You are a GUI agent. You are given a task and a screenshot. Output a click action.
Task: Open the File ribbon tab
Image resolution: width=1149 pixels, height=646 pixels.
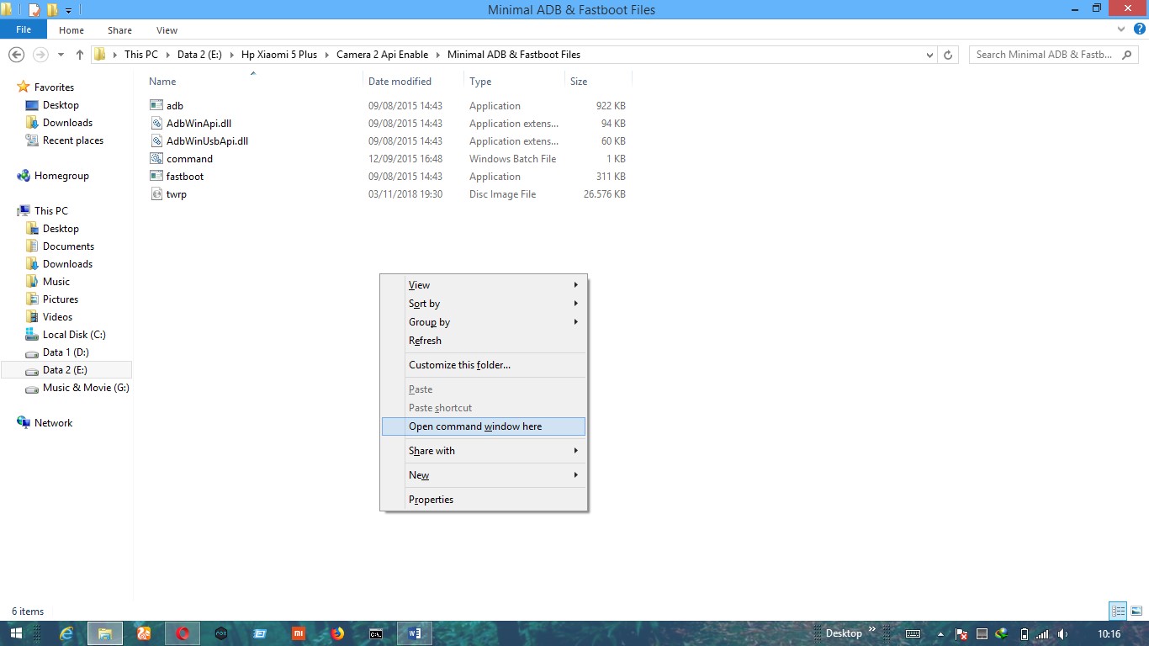(24, 29)
